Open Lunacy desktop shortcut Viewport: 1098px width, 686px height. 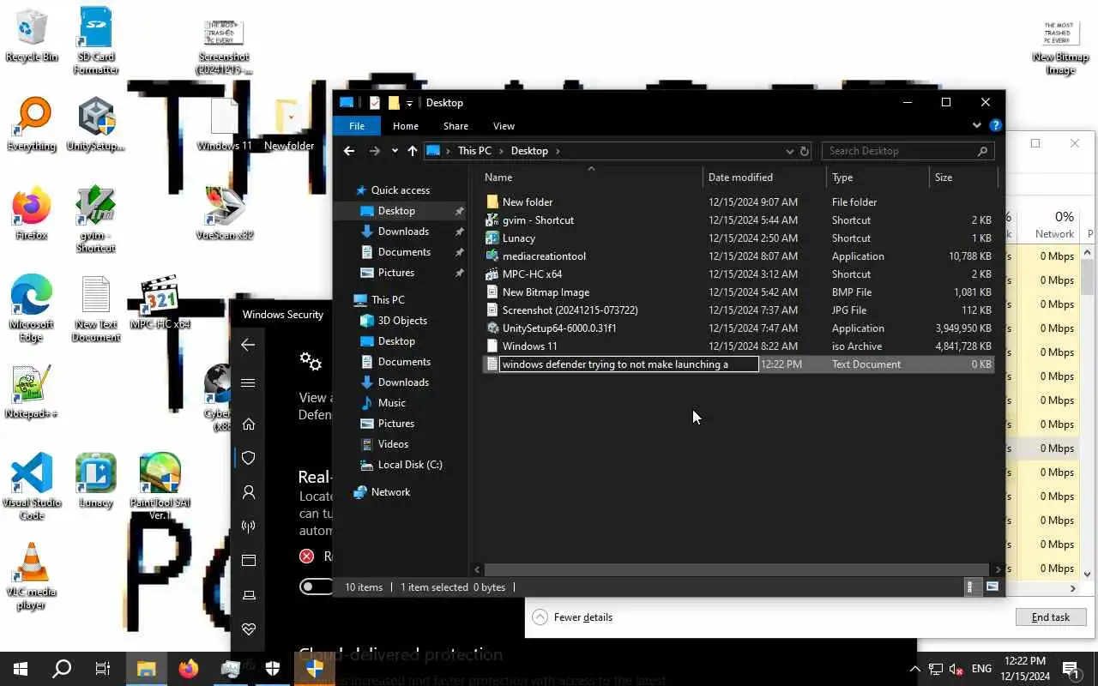95,481
